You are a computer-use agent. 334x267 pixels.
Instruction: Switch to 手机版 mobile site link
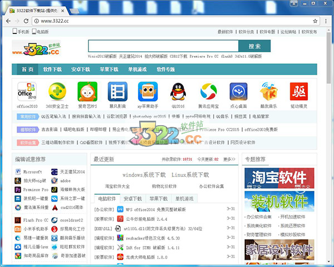coord(21,32)
